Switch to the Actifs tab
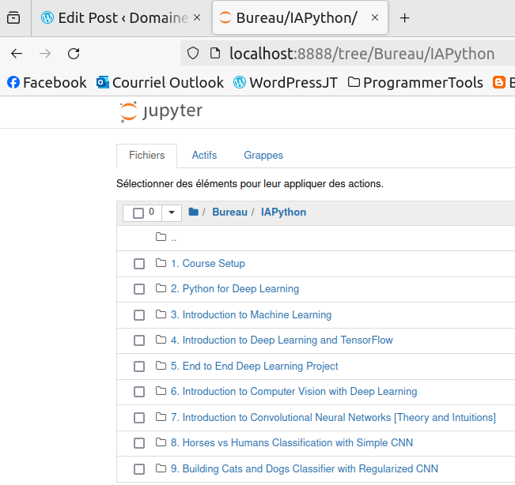 (x=204, y=156)
